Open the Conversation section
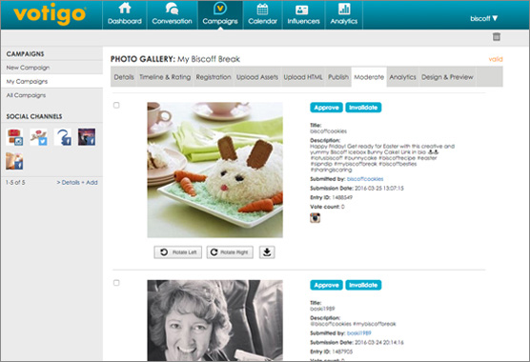 pos(172,14)
